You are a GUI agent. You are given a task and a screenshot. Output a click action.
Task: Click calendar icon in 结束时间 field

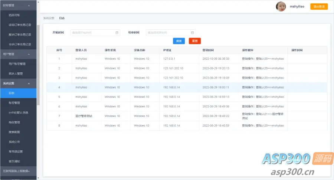tap(192, 33)
